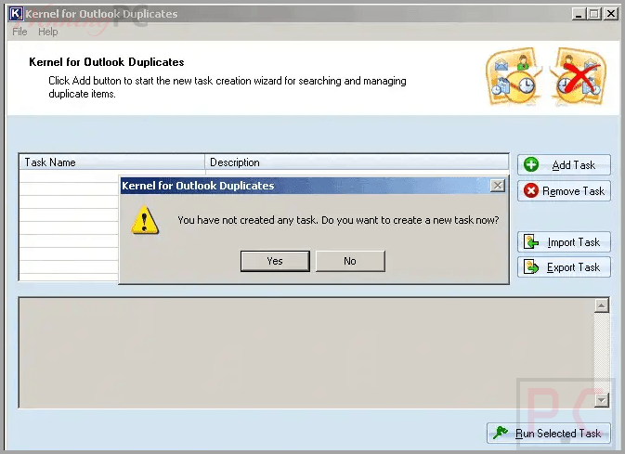This screenshot has width=625, height=454.
Task: Sort by the Task Name column header
Action: [x=111, y=162]
